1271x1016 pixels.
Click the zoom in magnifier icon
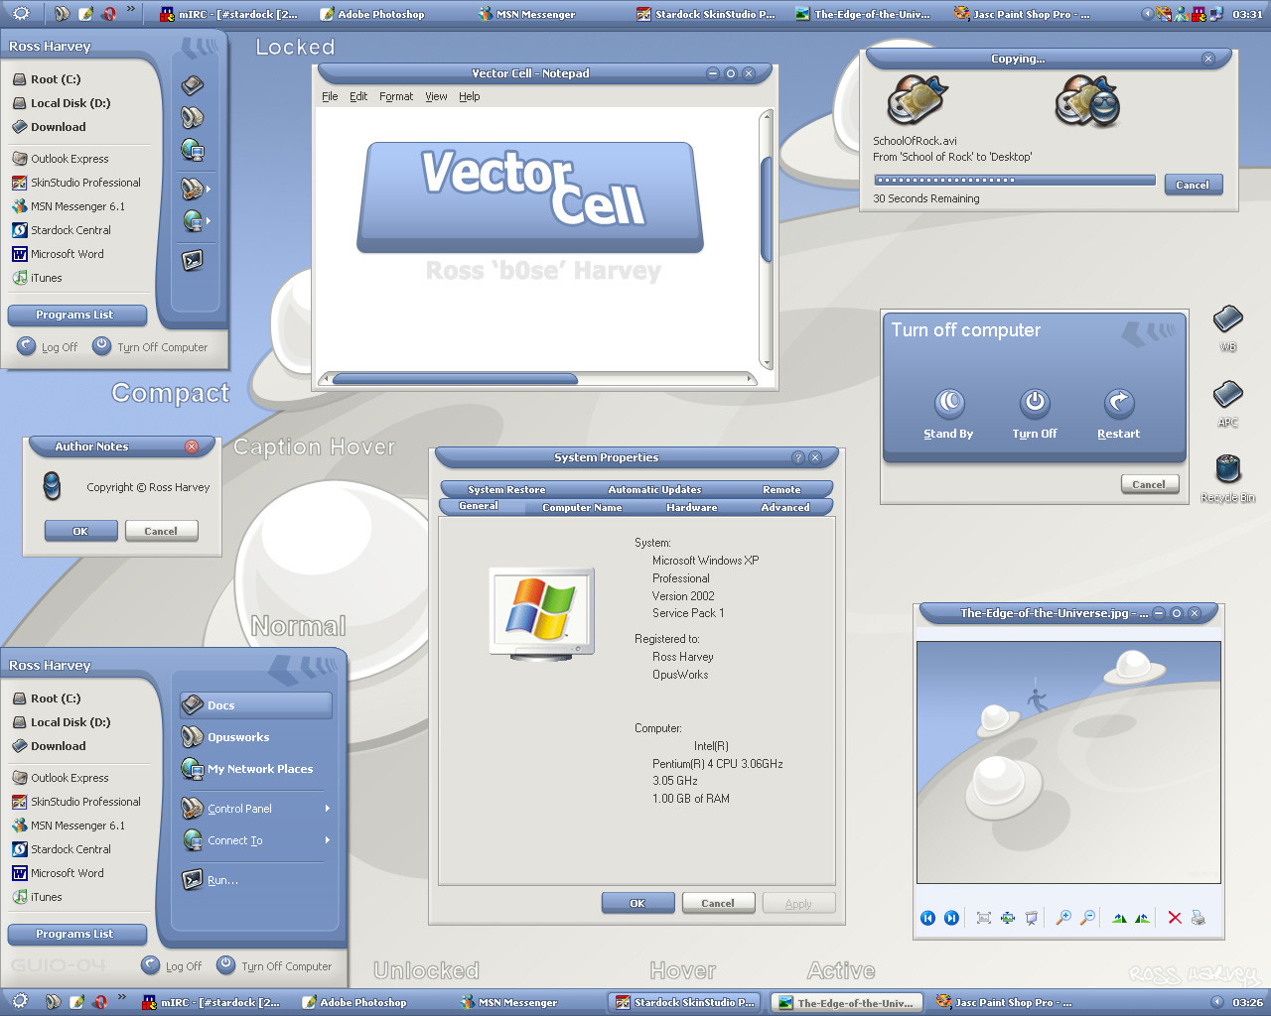(x=1063, y=918)
